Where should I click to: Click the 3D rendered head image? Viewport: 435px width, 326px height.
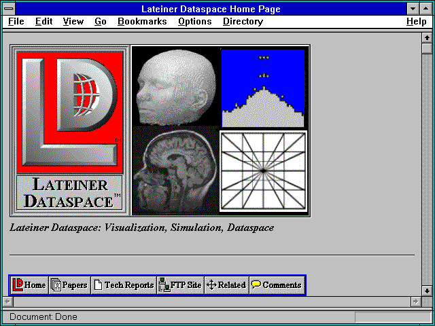(x=175, y=87)
